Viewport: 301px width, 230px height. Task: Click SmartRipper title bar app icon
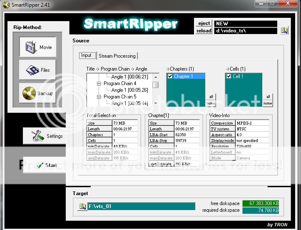(6, 5)
